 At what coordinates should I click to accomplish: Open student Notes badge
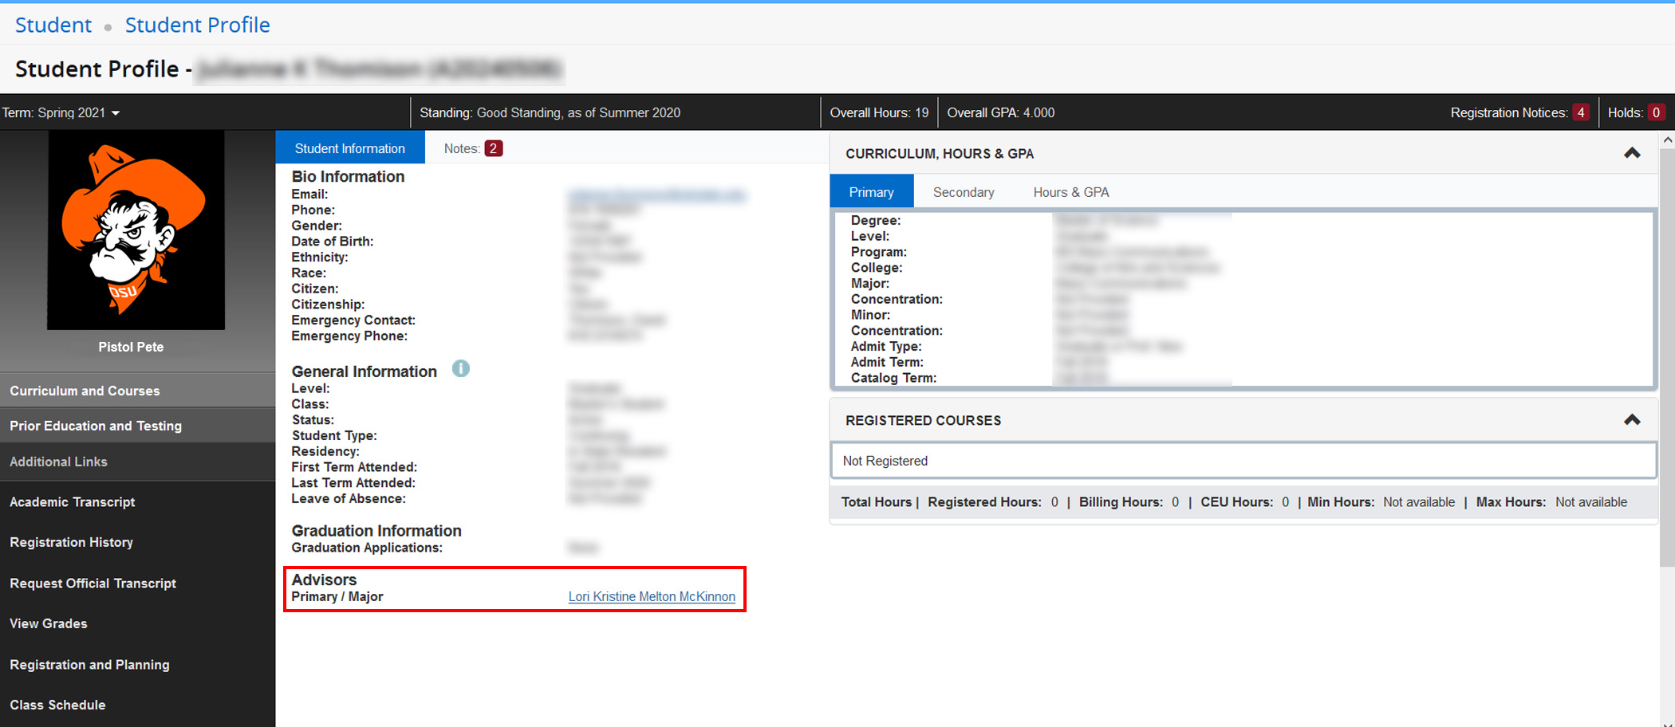click(494, 147)
